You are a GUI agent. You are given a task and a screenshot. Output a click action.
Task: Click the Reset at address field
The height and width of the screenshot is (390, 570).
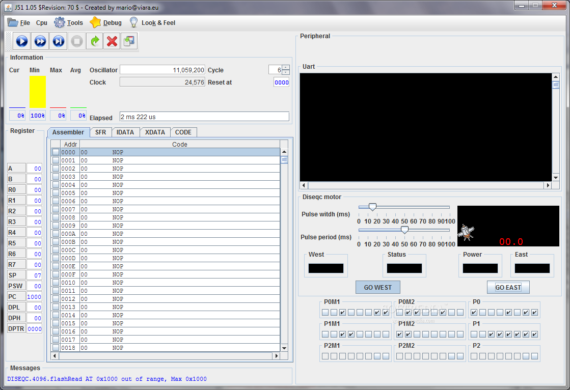(281, 82)
